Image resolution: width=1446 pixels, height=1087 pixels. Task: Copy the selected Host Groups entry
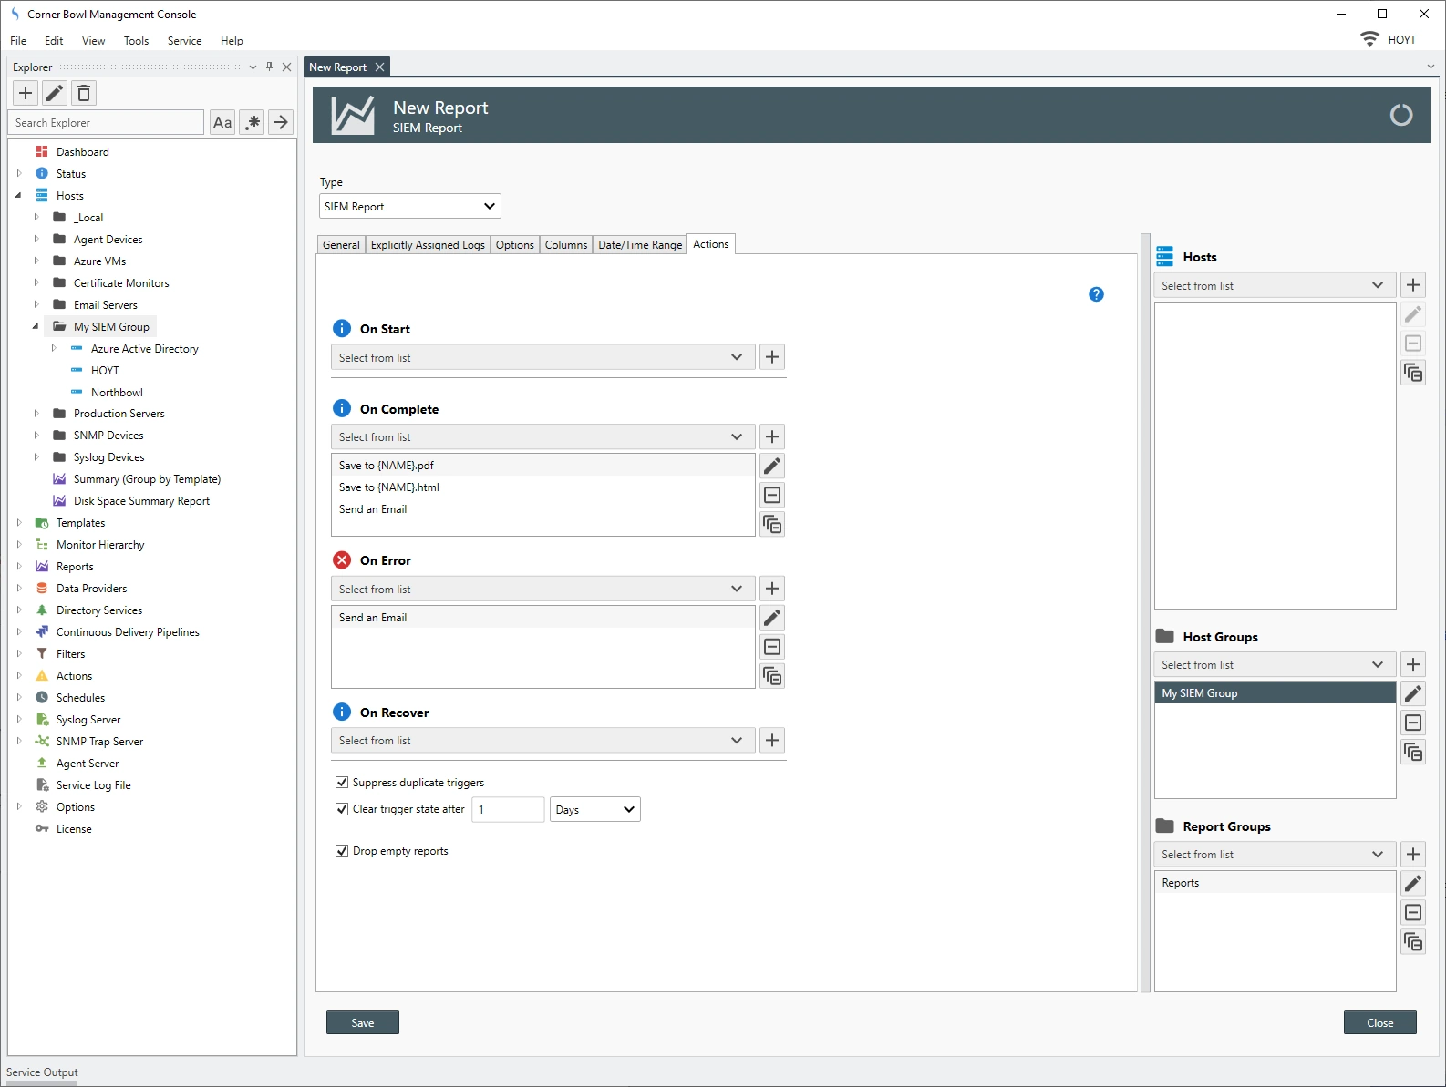pyautogui.click(x=1413, y=752)
